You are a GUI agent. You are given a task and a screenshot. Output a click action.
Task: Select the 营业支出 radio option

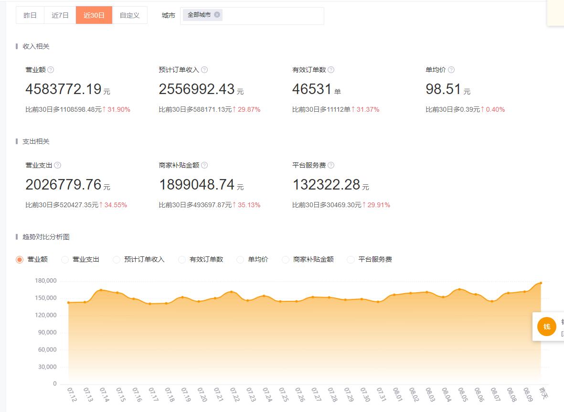[65, 260]
